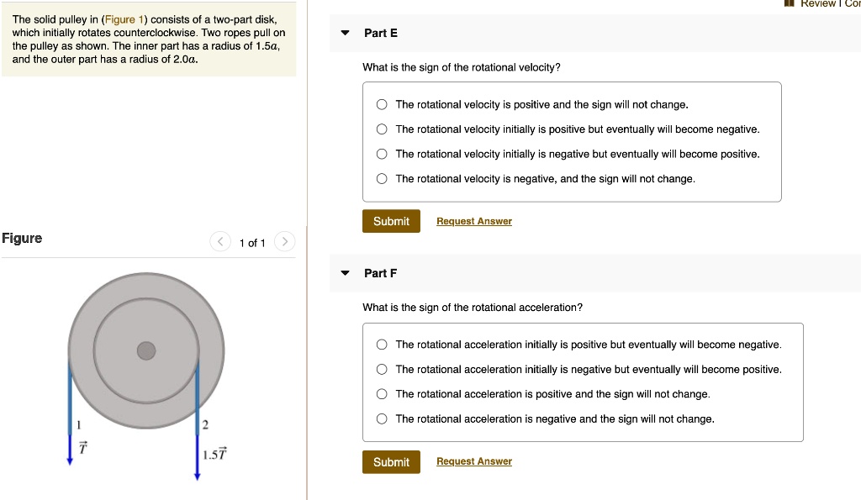The height and width of the screenshot is (500, 861).
Task: Submit the Part F answer
Action: (391, 461)
